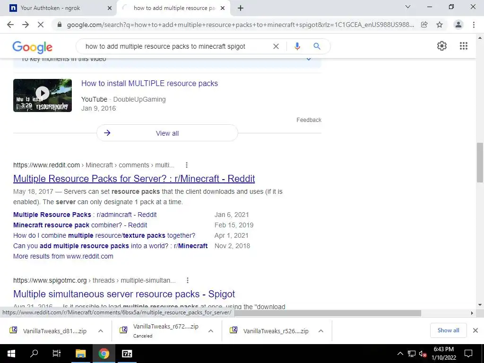Open muted volume tray icon
This screenshot has width=484, height=363.
click(423, 354)
